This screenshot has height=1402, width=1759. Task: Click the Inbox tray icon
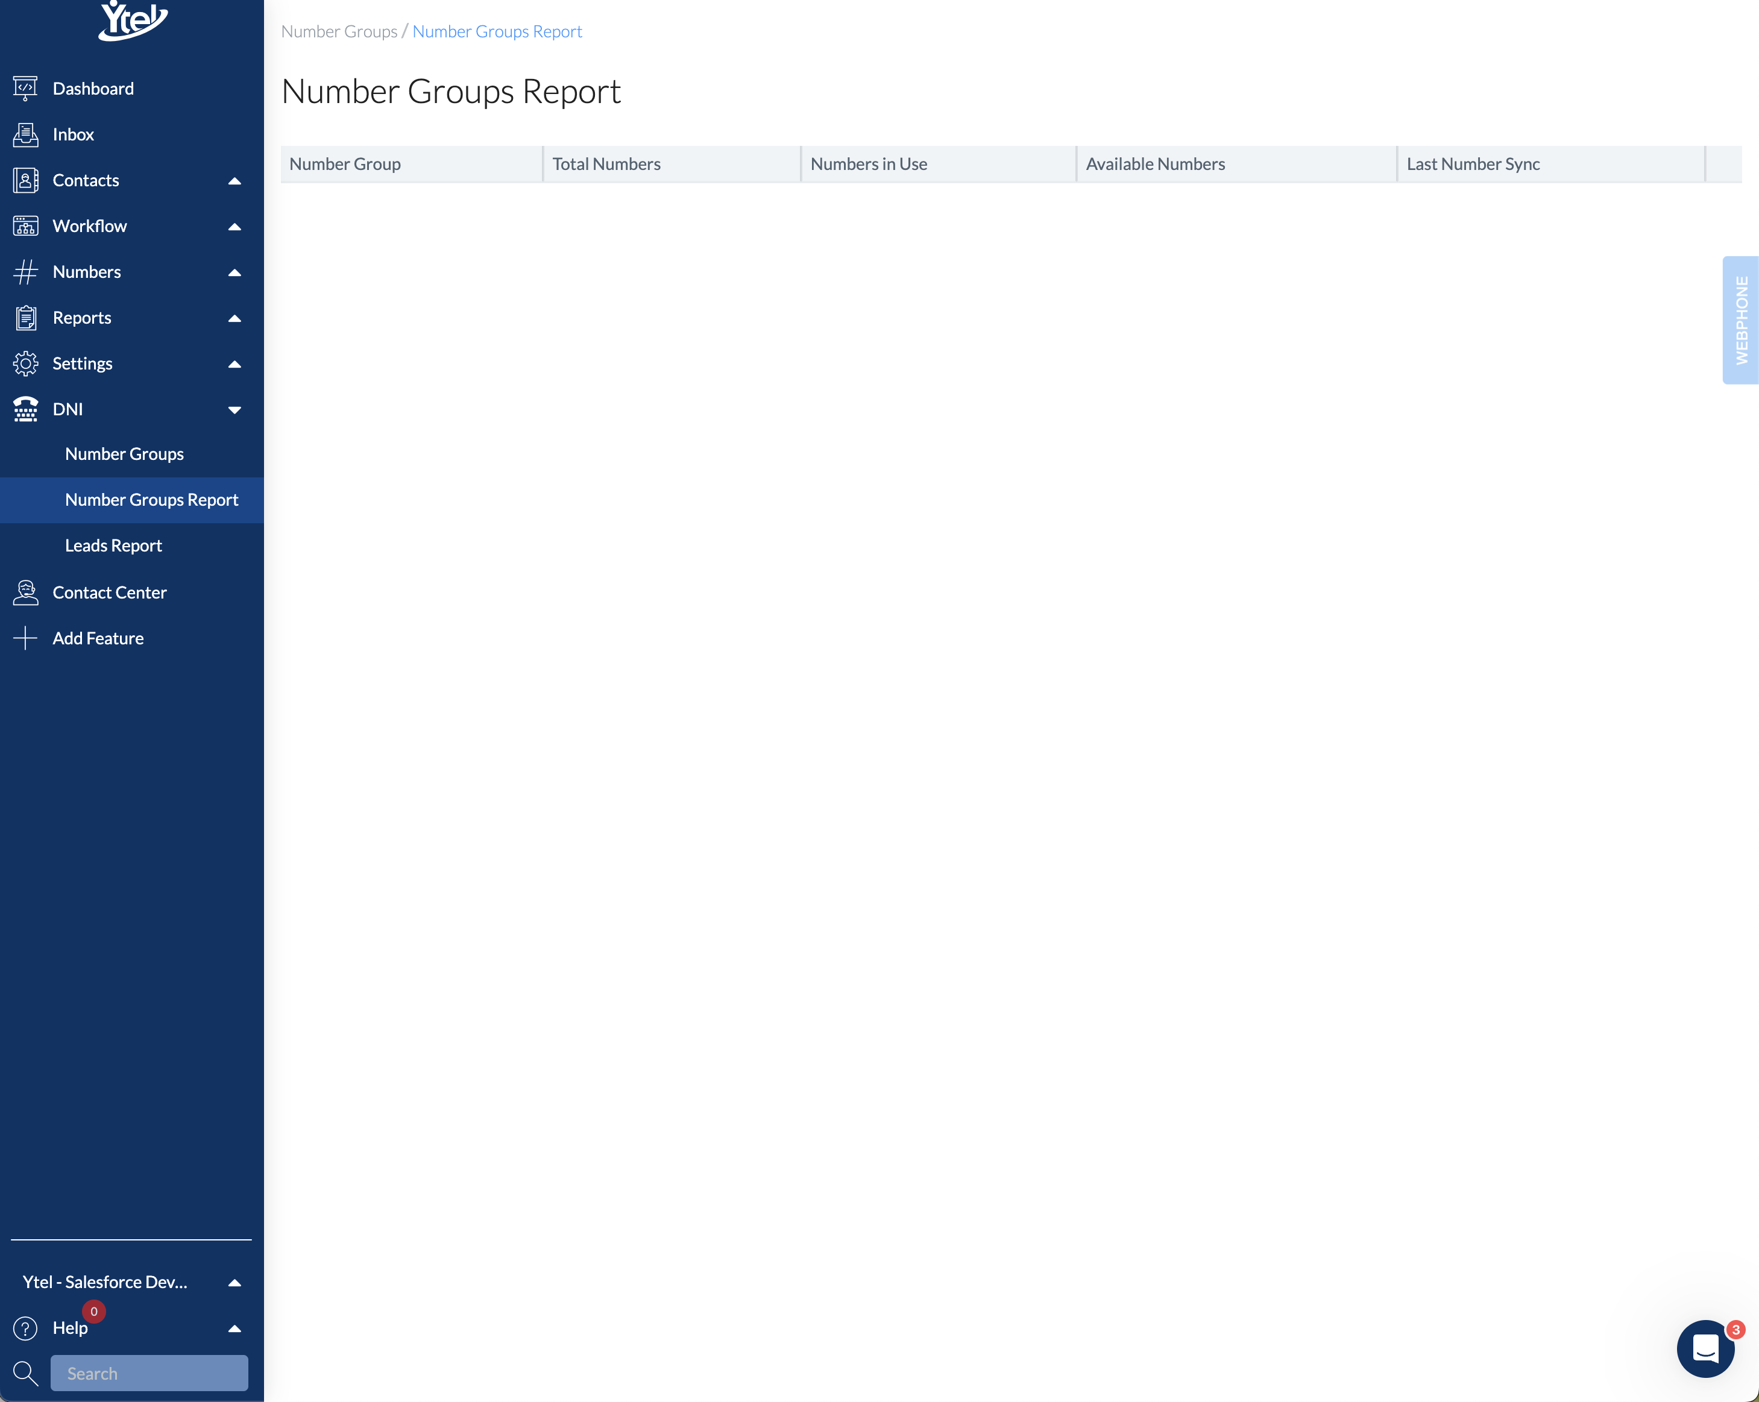[25, 134]
